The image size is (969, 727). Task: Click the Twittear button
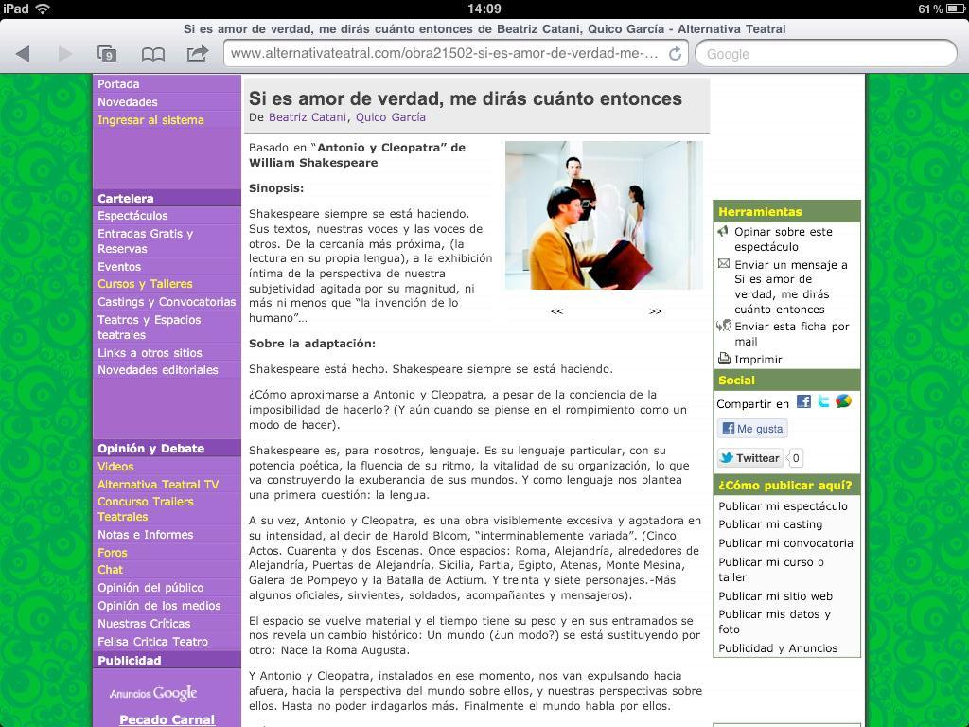750,458
